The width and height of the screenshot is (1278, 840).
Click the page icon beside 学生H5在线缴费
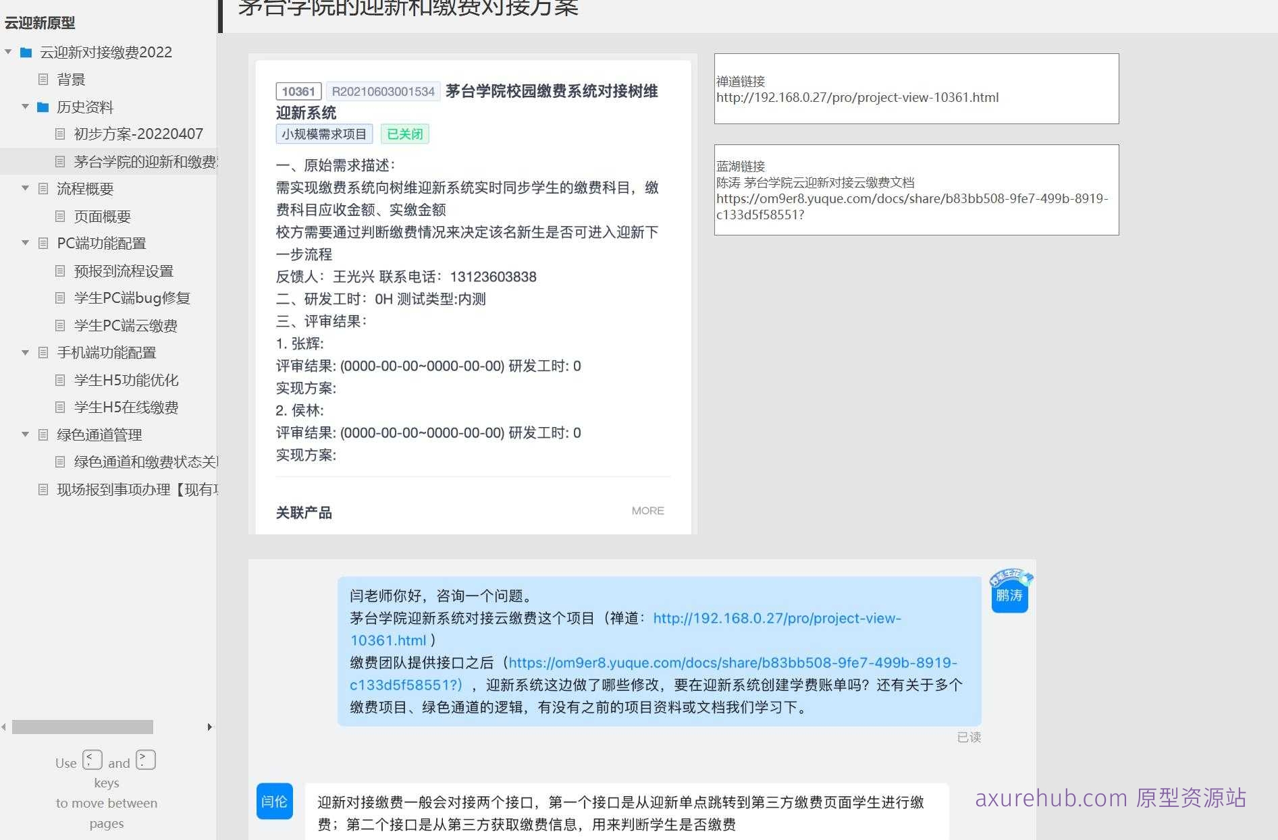point(60,407)
